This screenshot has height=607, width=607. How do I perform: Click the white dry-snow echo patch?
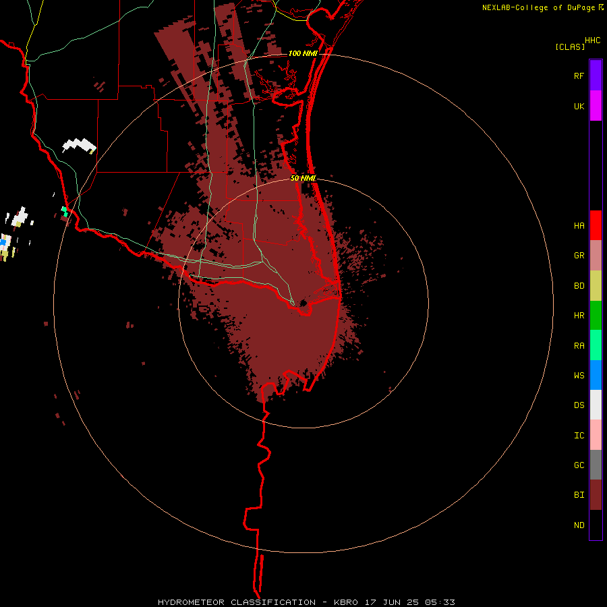tap(79, 145)
